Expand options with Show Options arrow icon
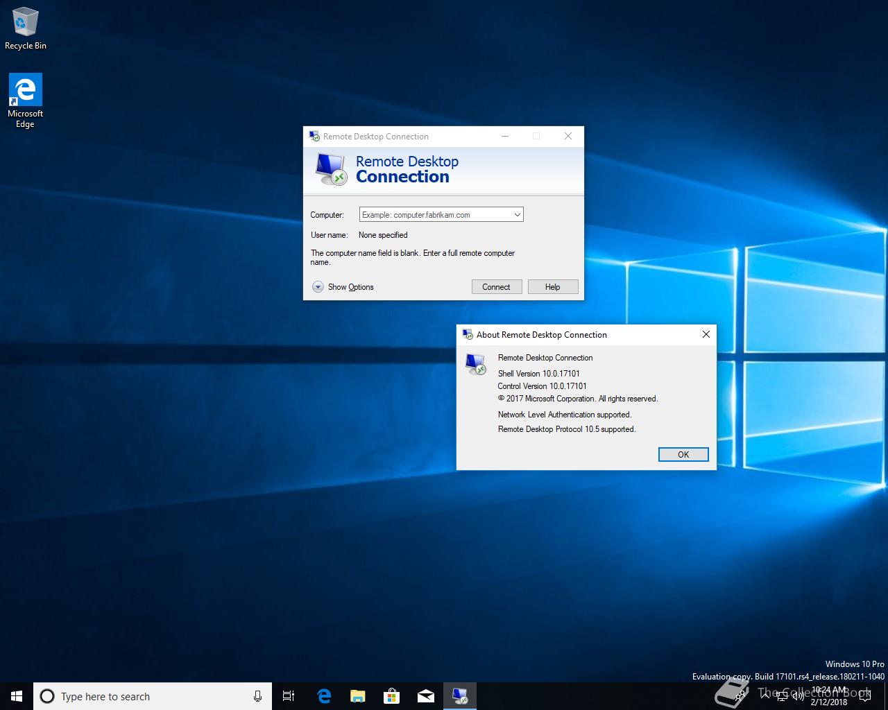 [x=318, y=286]
